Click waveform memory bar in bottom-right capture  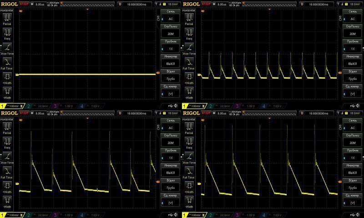pos(269,113)
